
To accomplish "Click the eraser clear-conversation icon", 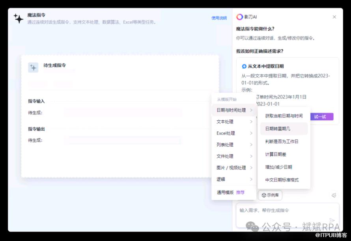I will pos(334,195).
